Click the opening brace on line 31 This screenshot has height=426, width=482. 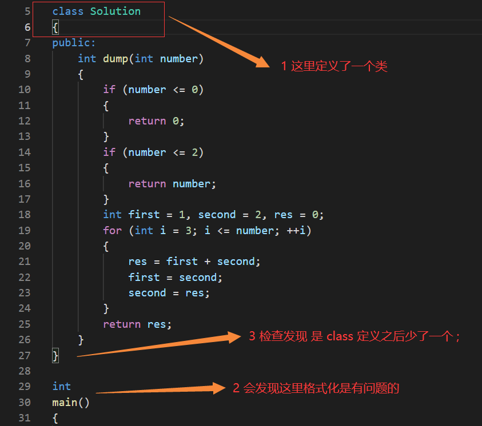(x=55, y=418)
